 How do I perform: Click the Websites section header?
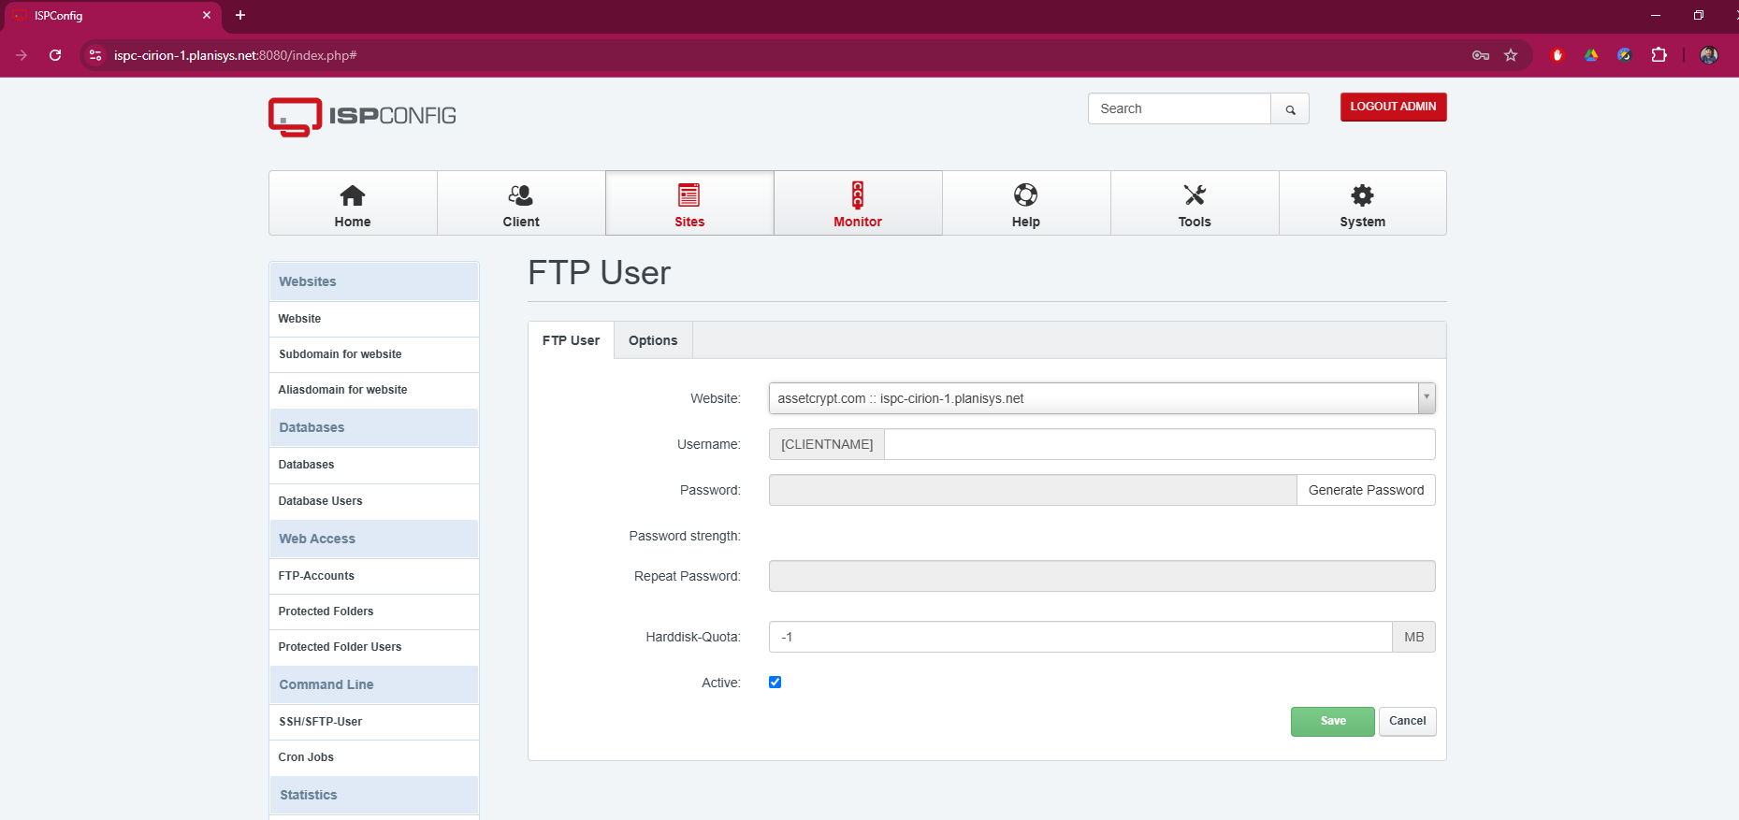(x=374, y=281)
